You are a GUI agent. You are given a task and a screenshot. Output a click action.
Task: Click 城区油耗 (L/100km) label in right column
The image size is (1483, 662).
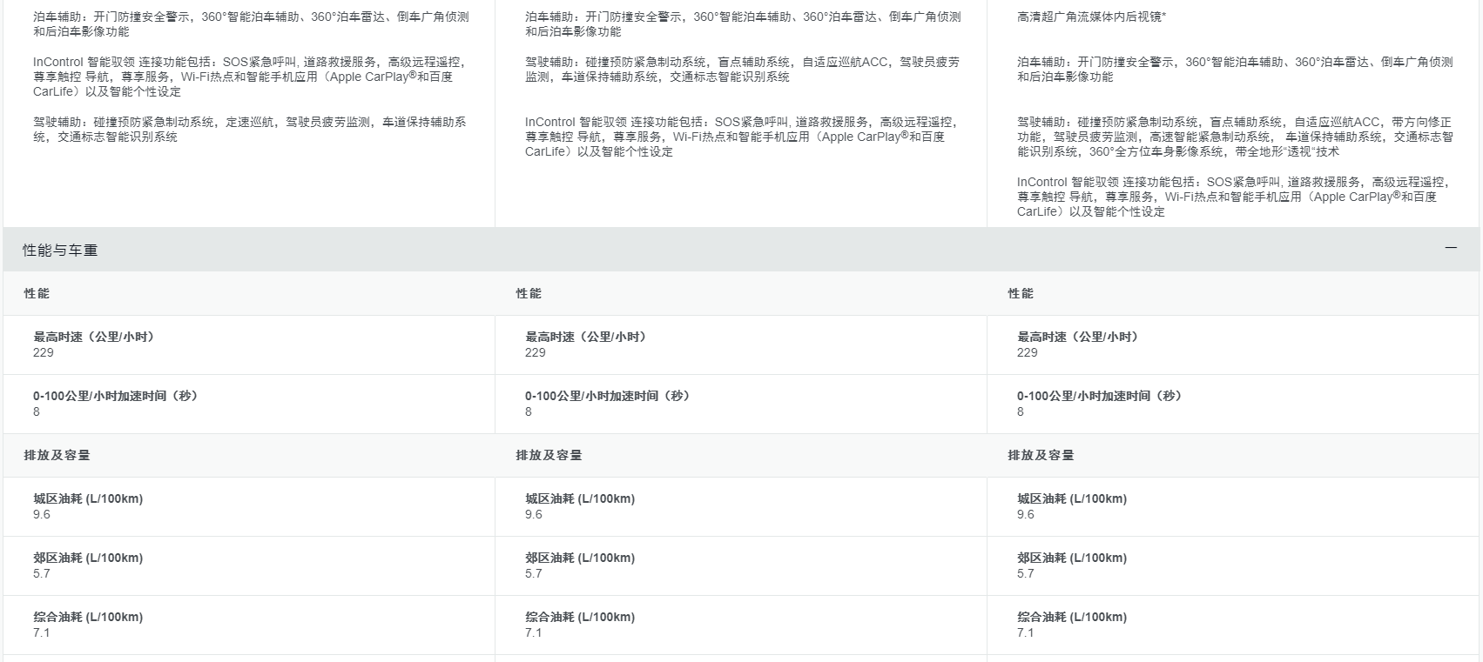coord(1072,498)
